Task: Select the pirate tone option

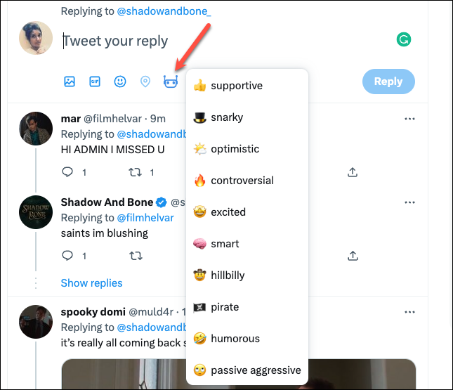Action: pos(247,307)
